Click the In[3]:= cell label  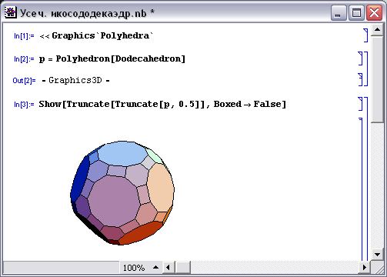pos(24,105)
